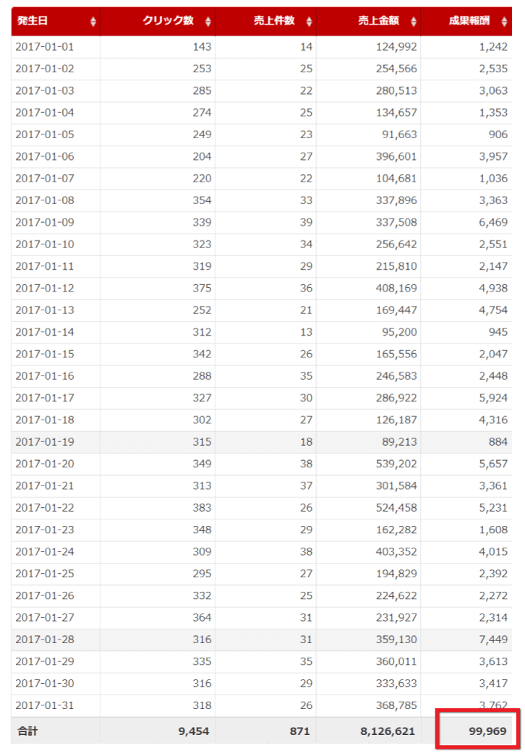Screen dimensions: 525x756
Task: Click sort arrows icon beside 発生日 header
Action: point(93,22)
